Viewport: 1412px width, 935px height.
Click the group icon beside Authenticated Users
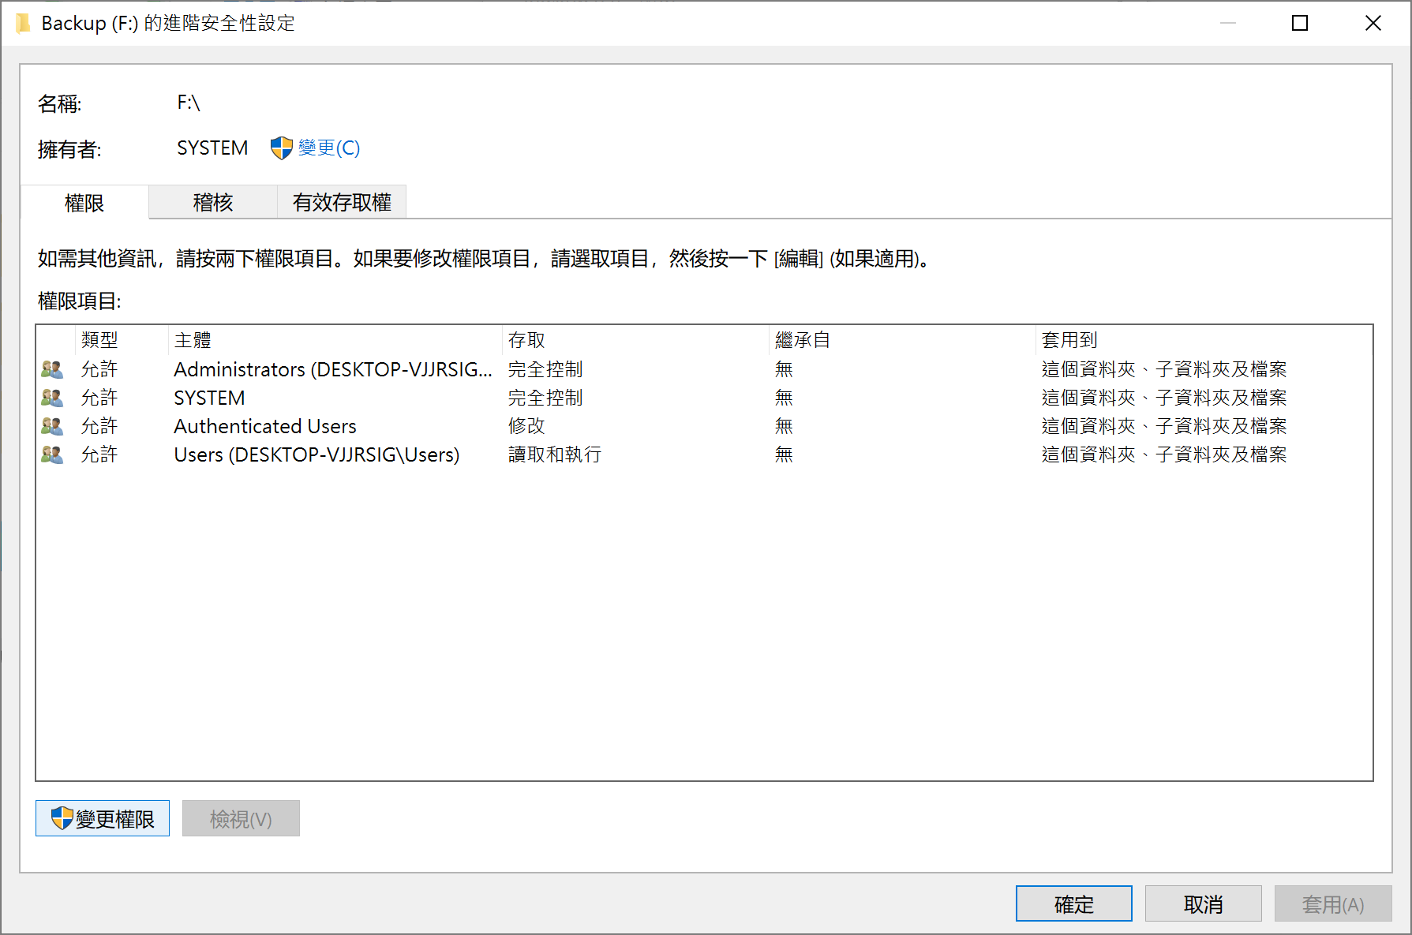[x=52, y=426]
